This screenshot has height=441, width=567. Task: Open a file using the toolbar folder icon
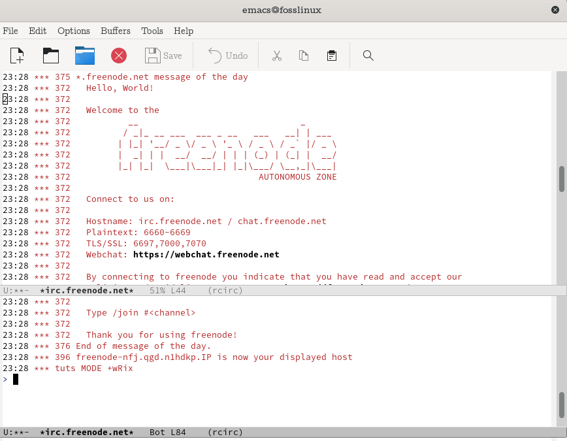coord(50,56)
